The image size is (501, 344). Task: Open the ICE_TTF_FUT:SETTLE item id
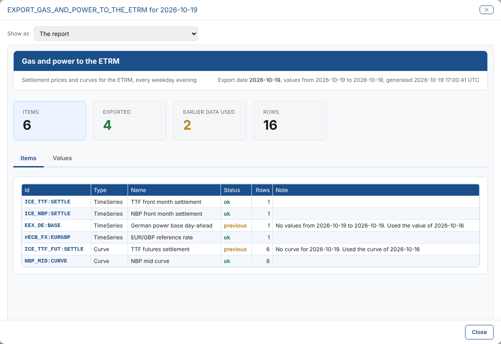tap(54, 249)
